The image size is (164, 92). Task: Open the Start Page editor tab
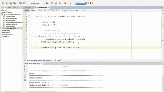tap(27, 7)
